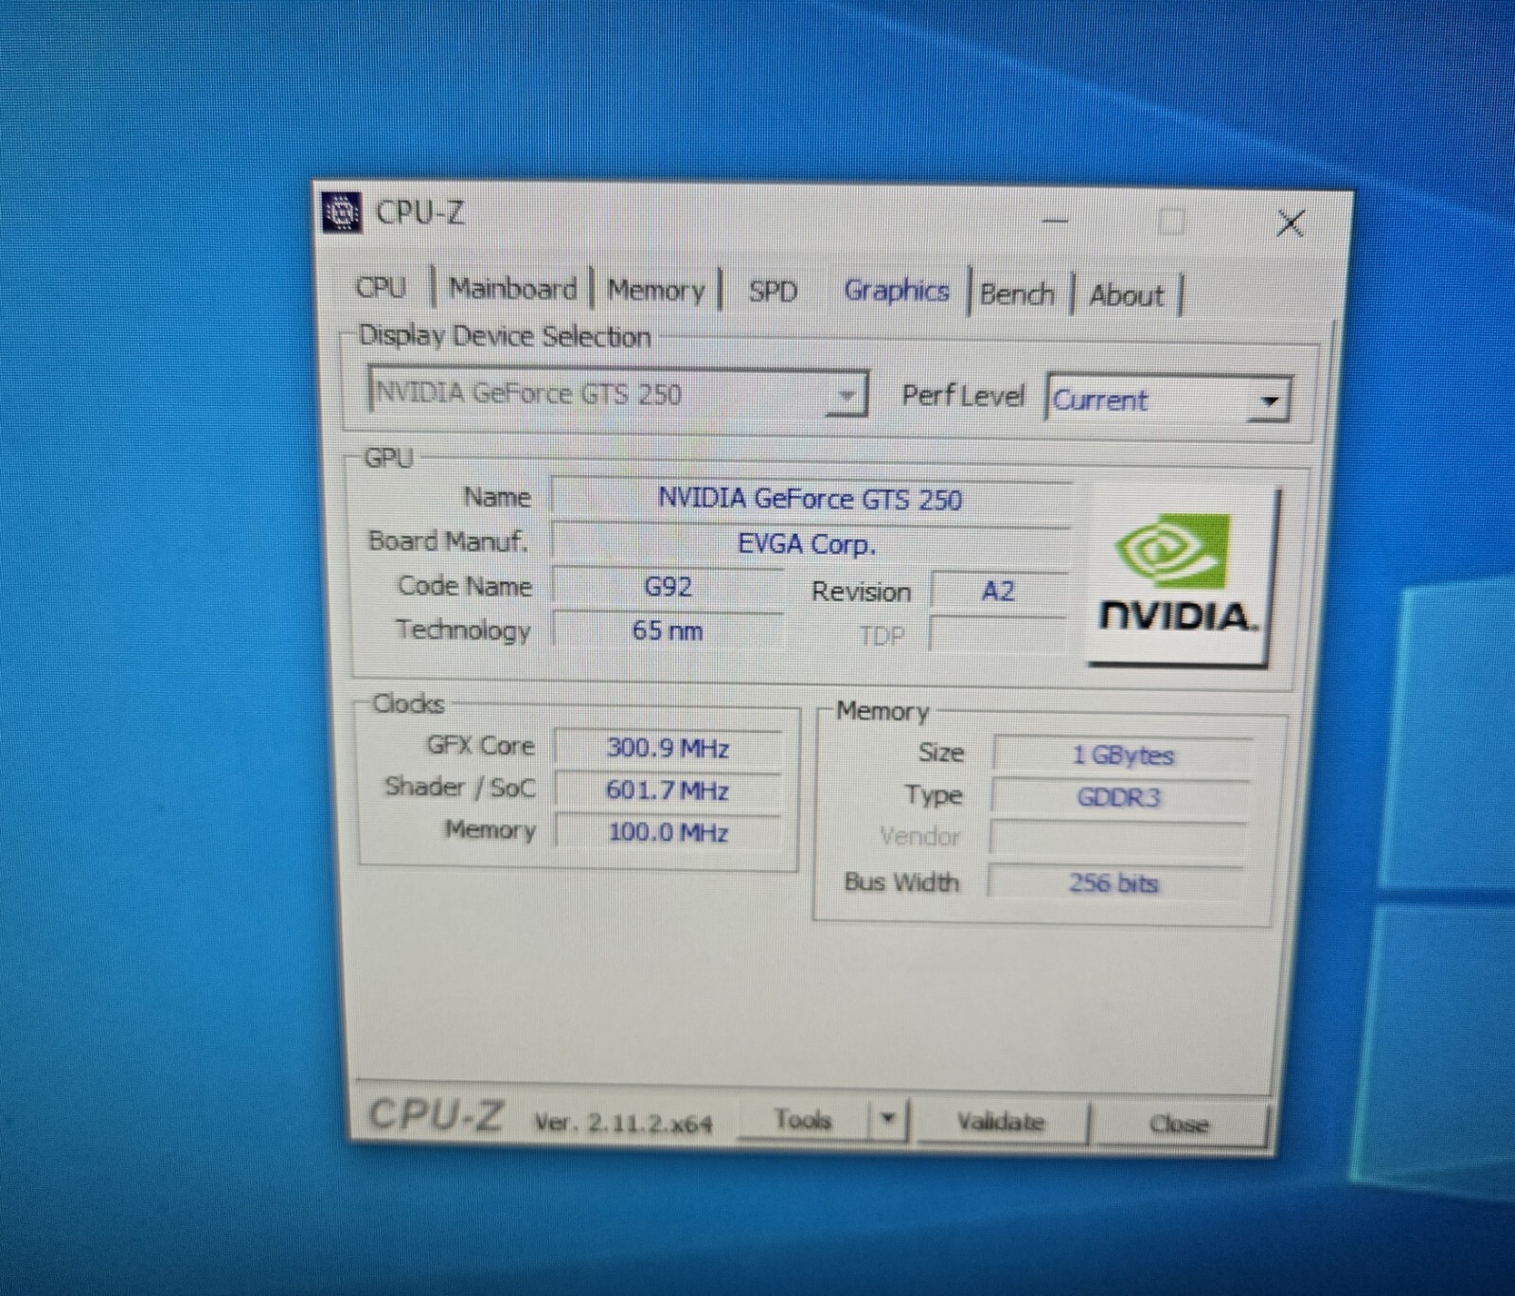Go to the Memory tab

(x=656, y=290)
